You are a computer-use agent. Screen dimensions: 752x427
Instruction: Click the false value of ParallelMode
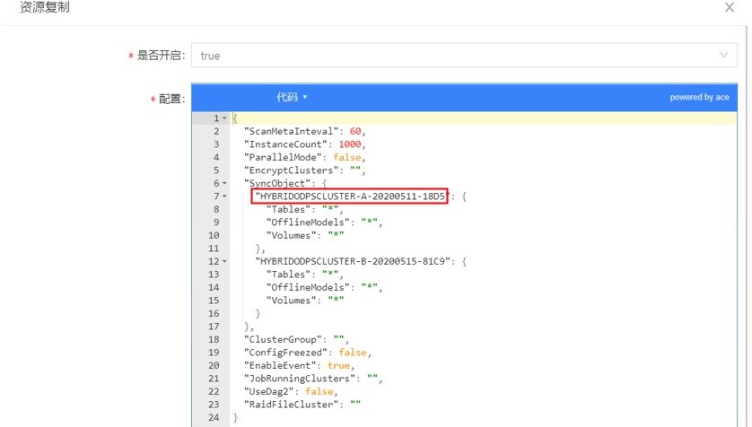click(x=346, y=157)
